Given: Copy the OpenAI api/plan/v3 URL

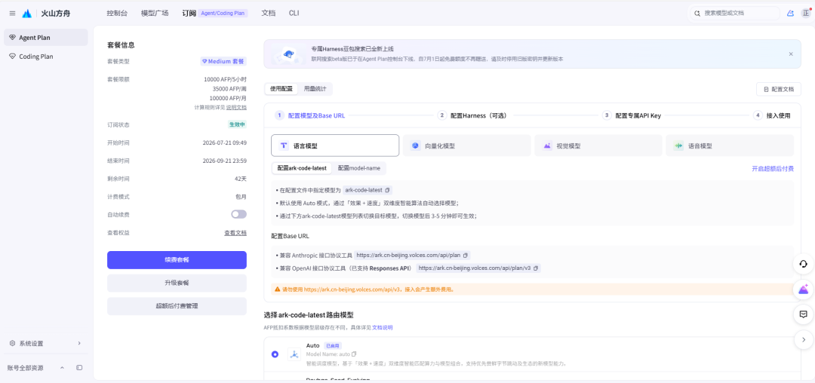Looking at the screenshot, I should tap(535, 268).
